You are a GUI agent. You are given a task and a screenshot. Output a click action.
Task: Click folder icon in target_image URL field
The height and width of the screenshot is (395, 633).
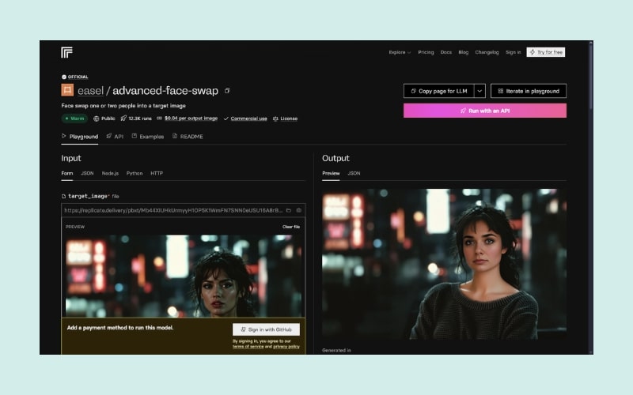point(289,210)
